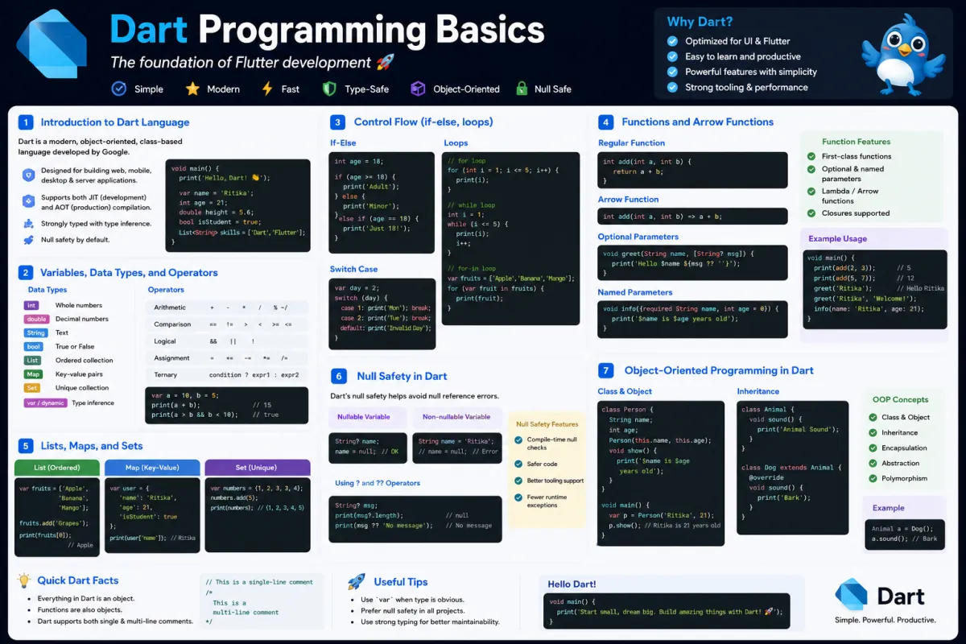Click the 'Why Dart?' heading

point(700,22)
